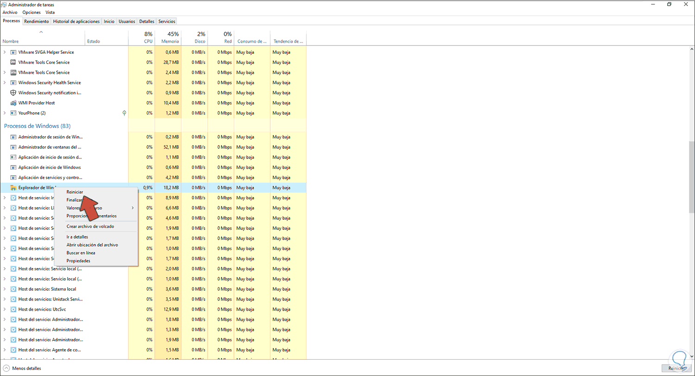Switch to the Servicios tab
Viewport: 695px width, 376px height.
click(167, 21)
